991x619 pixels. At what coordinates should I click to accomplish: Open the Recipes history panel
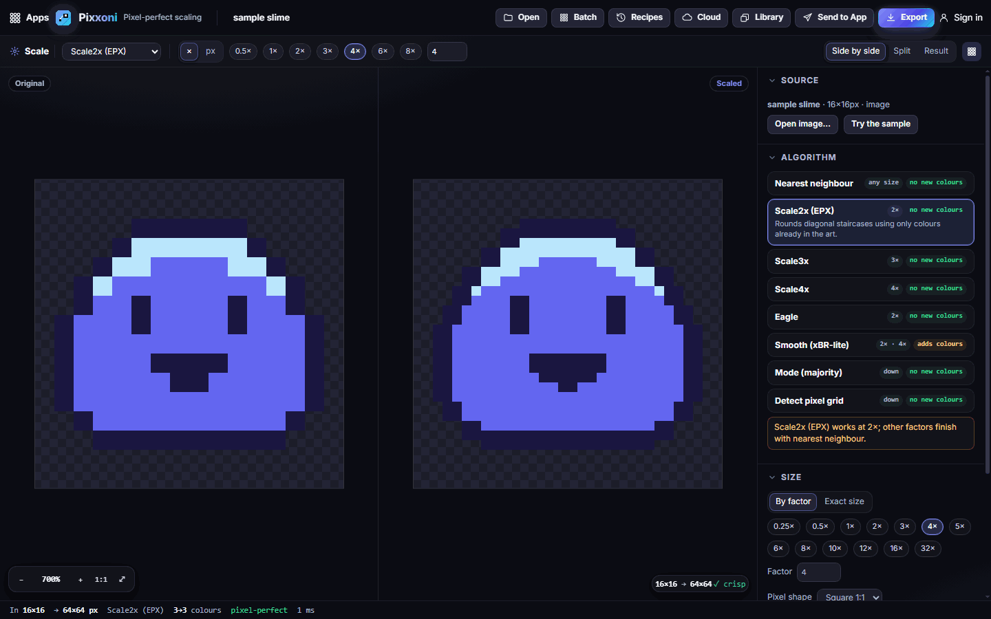point(639,18)
